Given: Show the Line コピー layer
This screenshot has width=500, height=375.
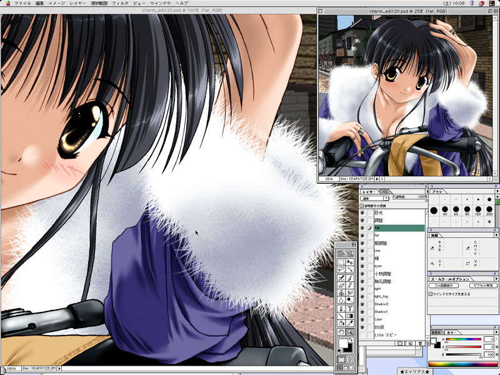Looking at the screenshot, I should [x=362, y=335].
